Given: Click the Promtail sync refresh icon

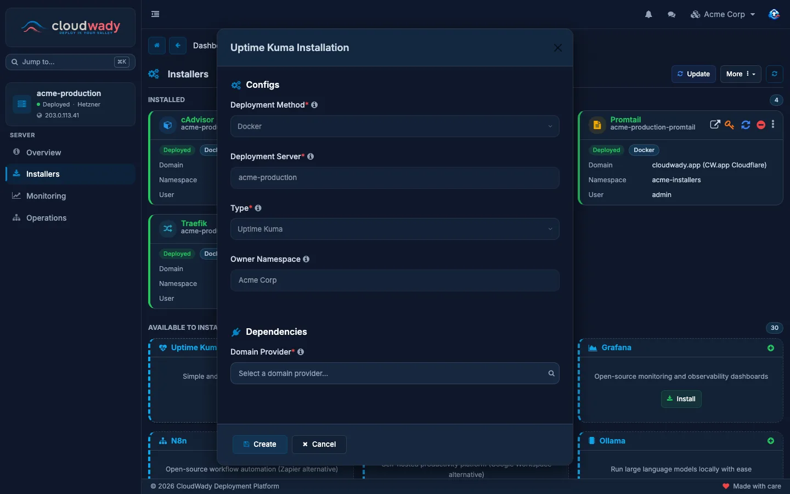Looking at the screenshot, I should (746, 125).
